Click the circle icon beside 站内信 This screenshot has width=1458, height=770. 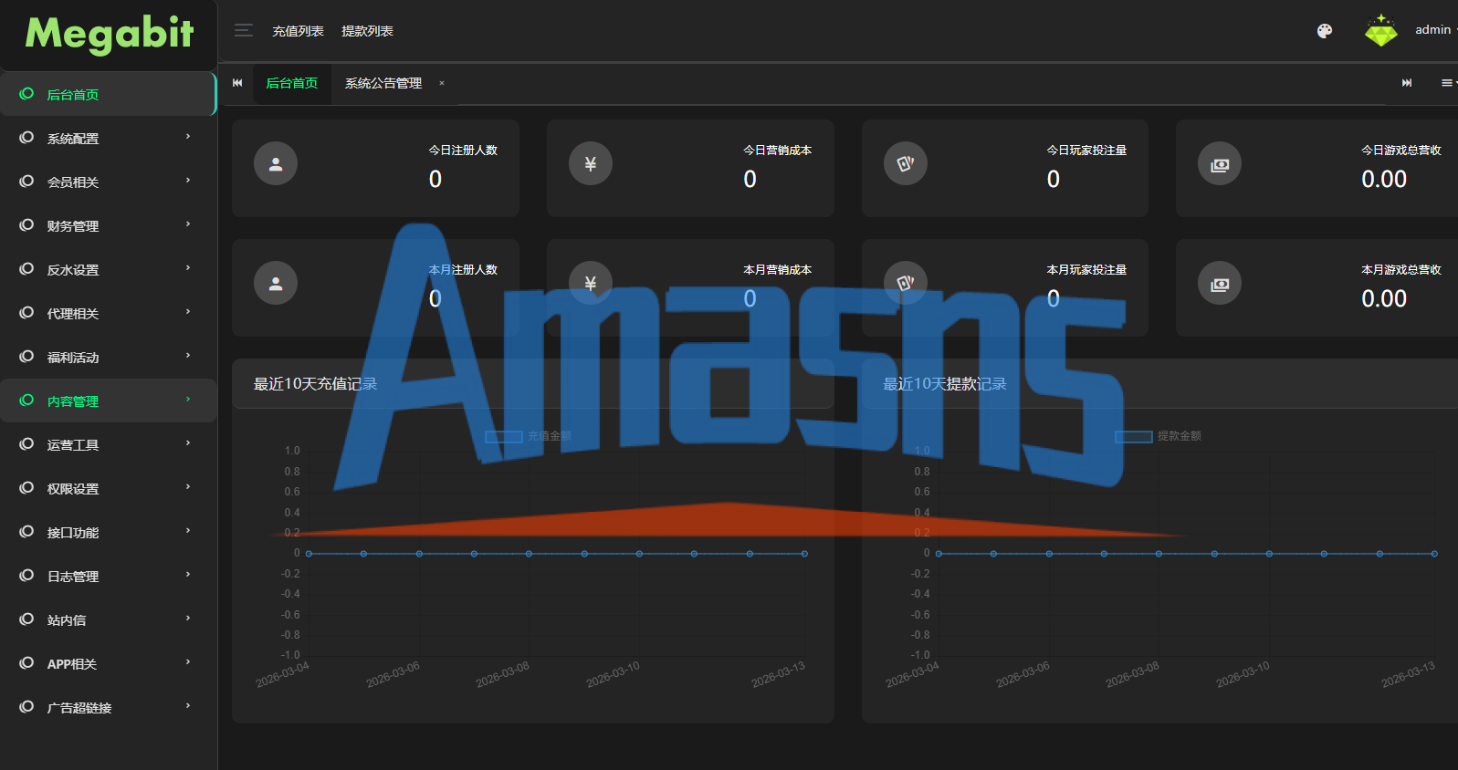(x=26, y=619)
